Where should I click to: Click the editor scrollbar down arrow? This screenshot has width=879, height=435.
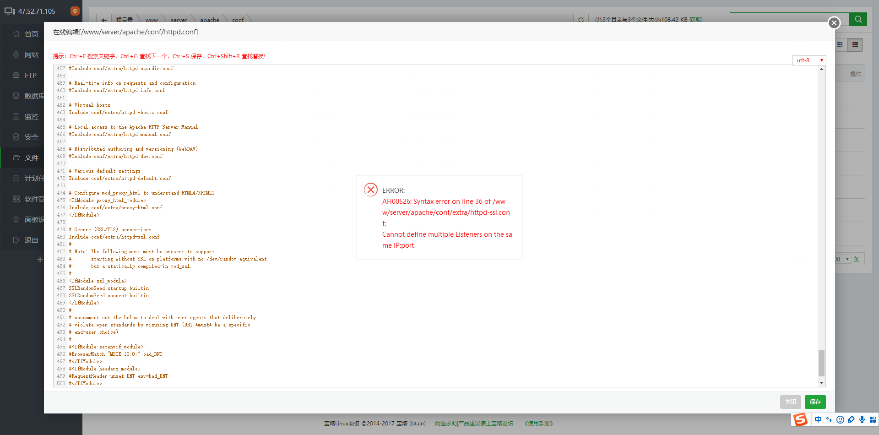(821, 383)
